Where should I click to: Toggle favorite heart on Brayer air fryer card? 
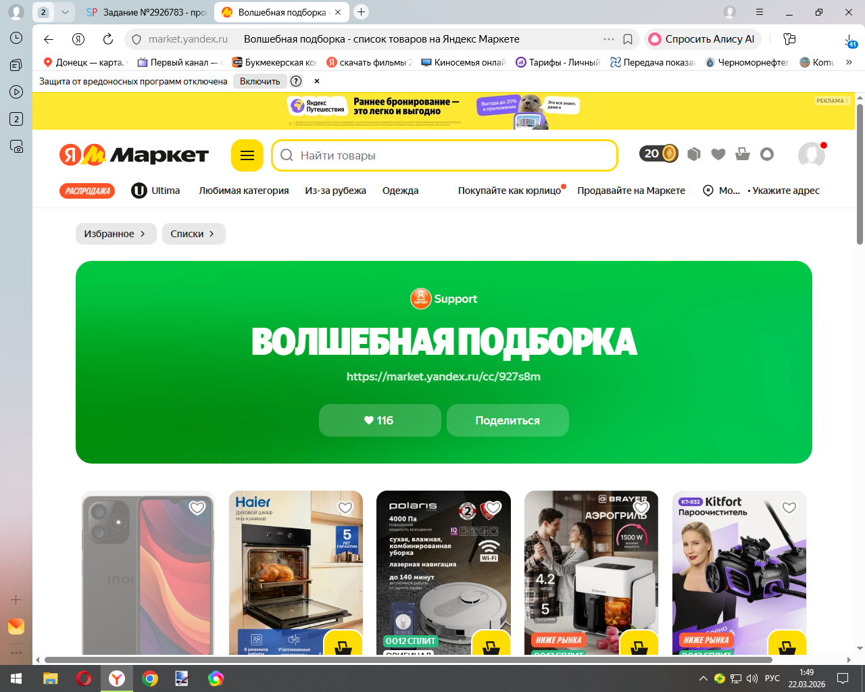point(641,508)
